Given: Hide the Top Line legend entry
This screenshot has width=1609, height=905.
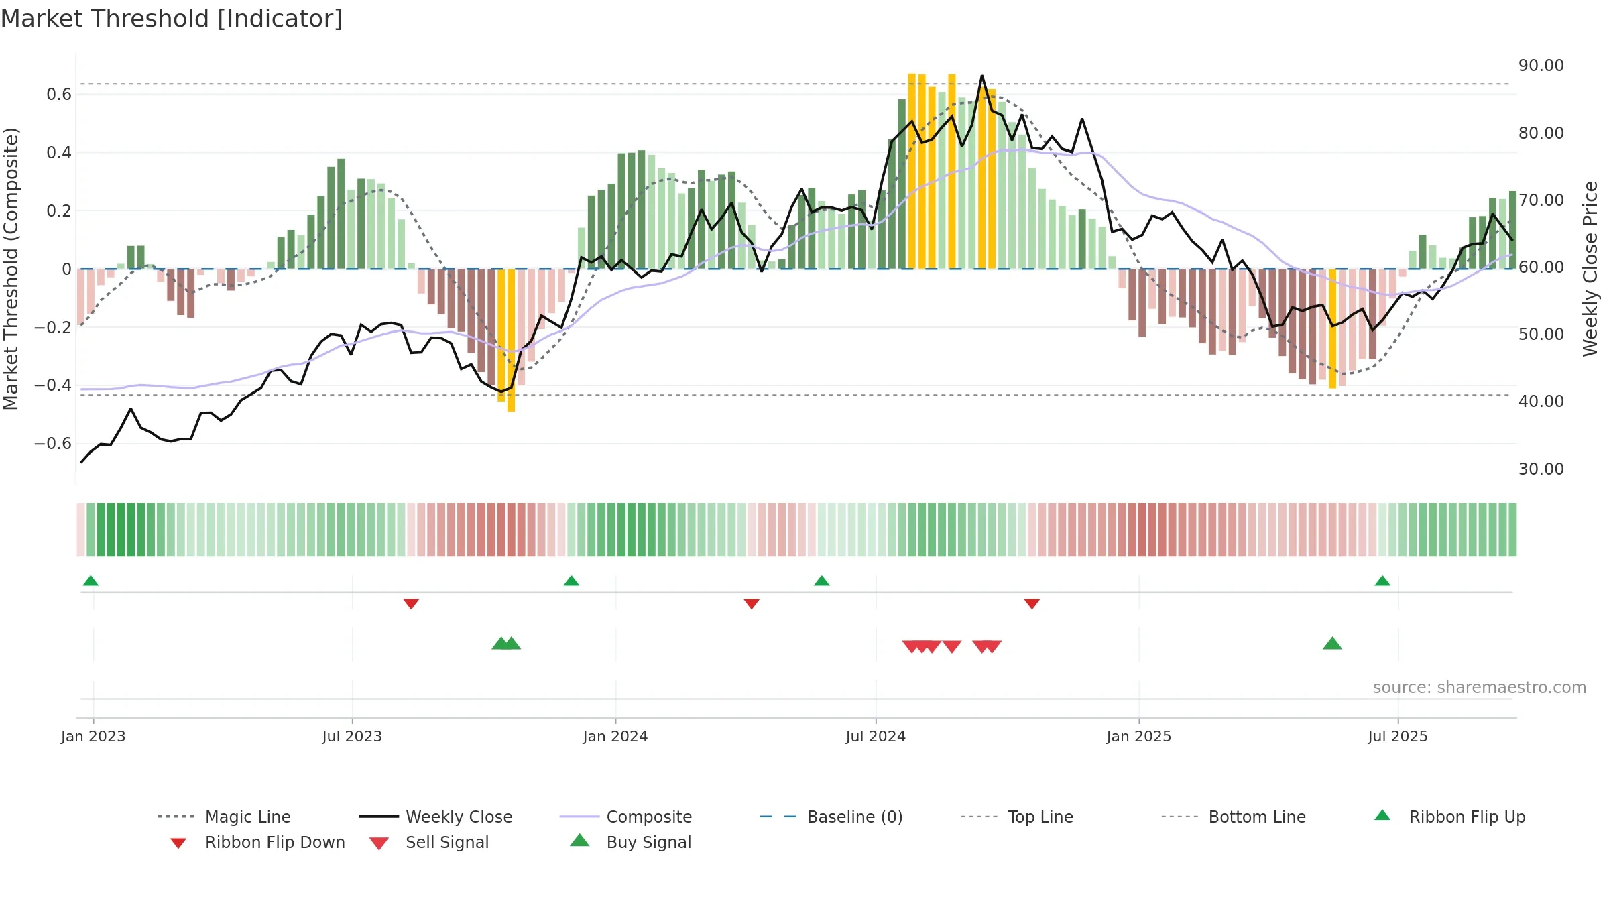Looking at the screenshot, I should tap(1016, 817).
